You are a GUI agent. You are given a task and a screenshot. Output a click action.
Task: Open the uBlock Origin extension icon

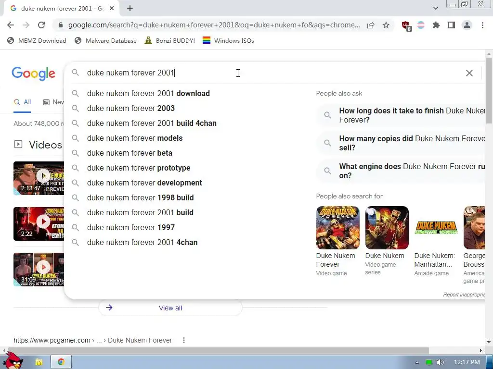(406, 26)
